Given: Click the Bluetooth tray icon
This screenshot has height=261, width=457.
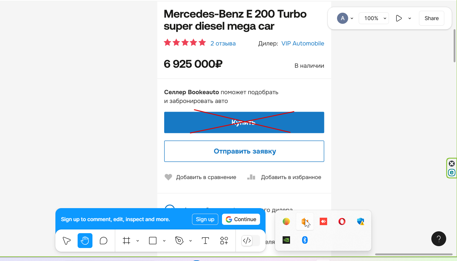Looking at the screenshot, I should [x=305, y=240].
